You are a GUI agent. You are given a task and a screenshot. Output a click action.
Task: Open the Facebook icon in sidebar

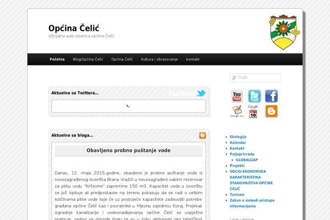[271, 96]
